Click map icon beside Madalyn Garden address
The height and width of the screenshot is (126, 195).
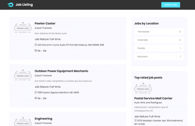[x=135, y=120]
